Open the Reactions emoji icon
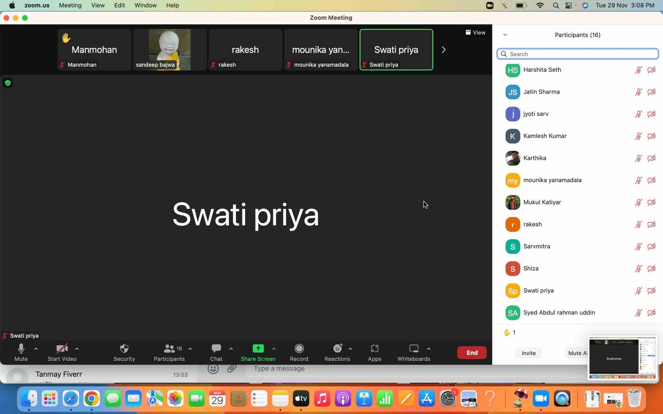663x414 pixels. pyautogui.click(x=337, y=349)
